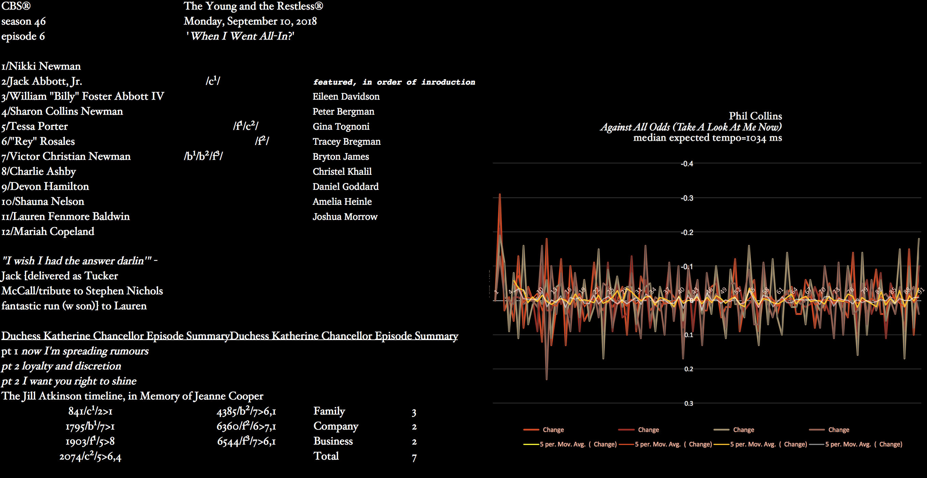Click the Phil Collins chart title
Viewport: 927px width, 478px height.
(x=755, y=116)
